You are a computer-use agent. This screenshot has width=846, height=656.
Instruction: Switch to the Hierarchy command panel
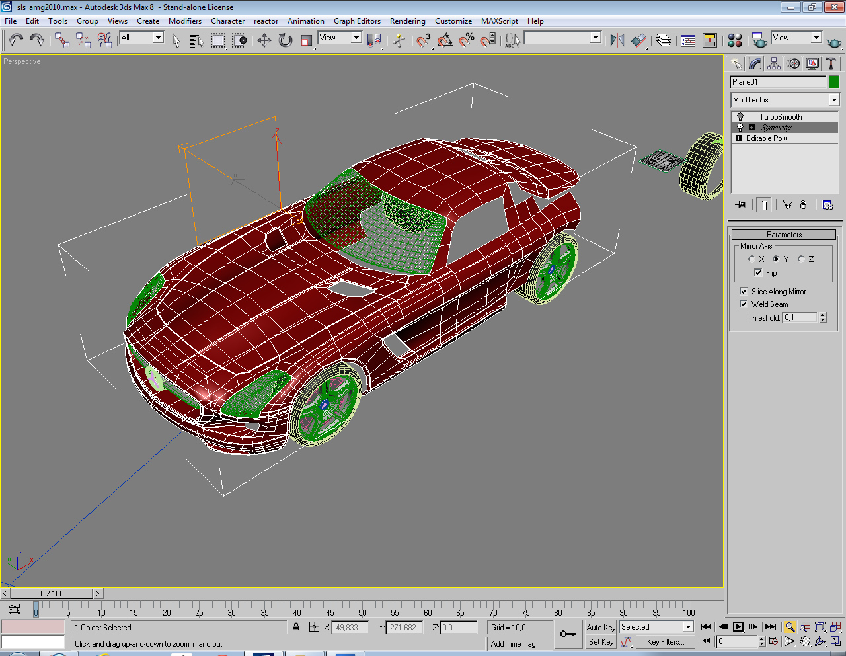click(x=774, y=63)
